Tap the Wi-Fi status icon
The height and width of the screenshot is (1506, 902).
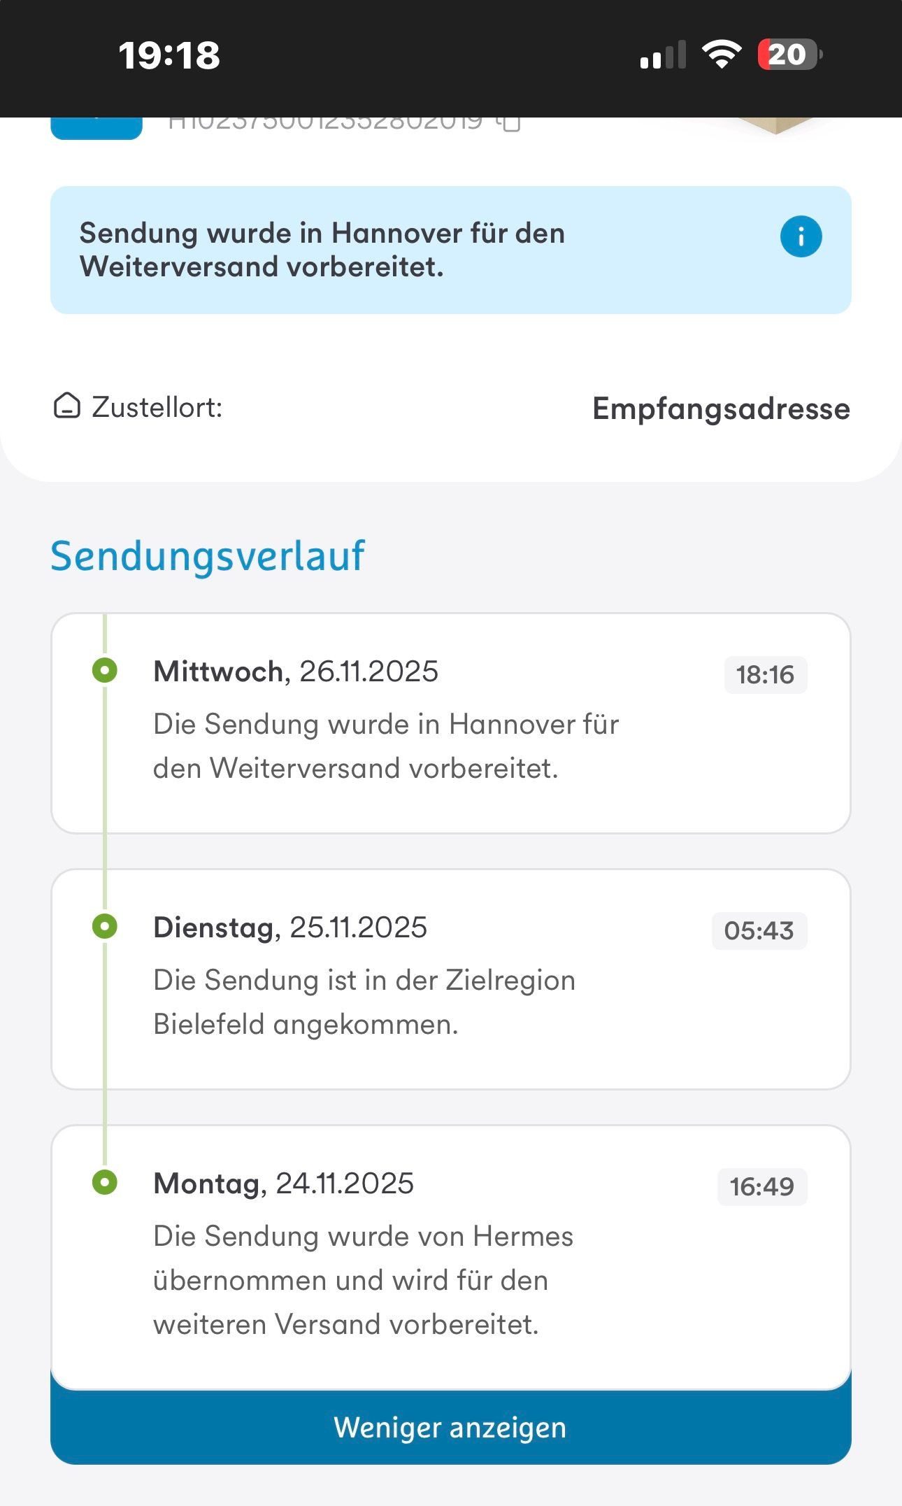coord(722,54)
